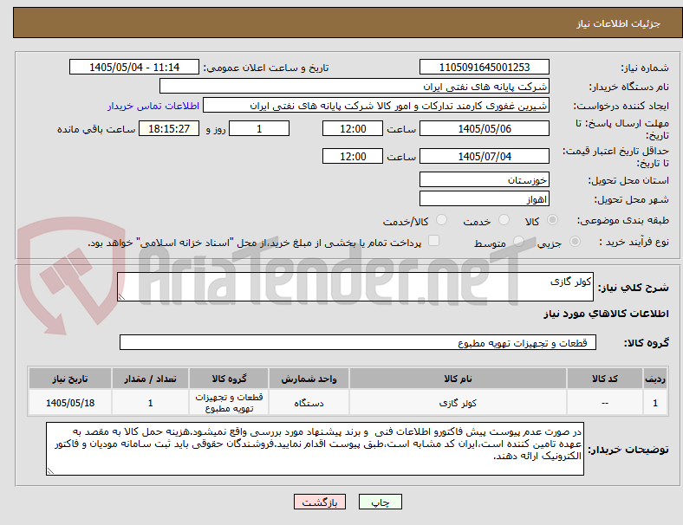Click the اطلاعات کالاهای مورد نیاز section heading

(606, 314)
